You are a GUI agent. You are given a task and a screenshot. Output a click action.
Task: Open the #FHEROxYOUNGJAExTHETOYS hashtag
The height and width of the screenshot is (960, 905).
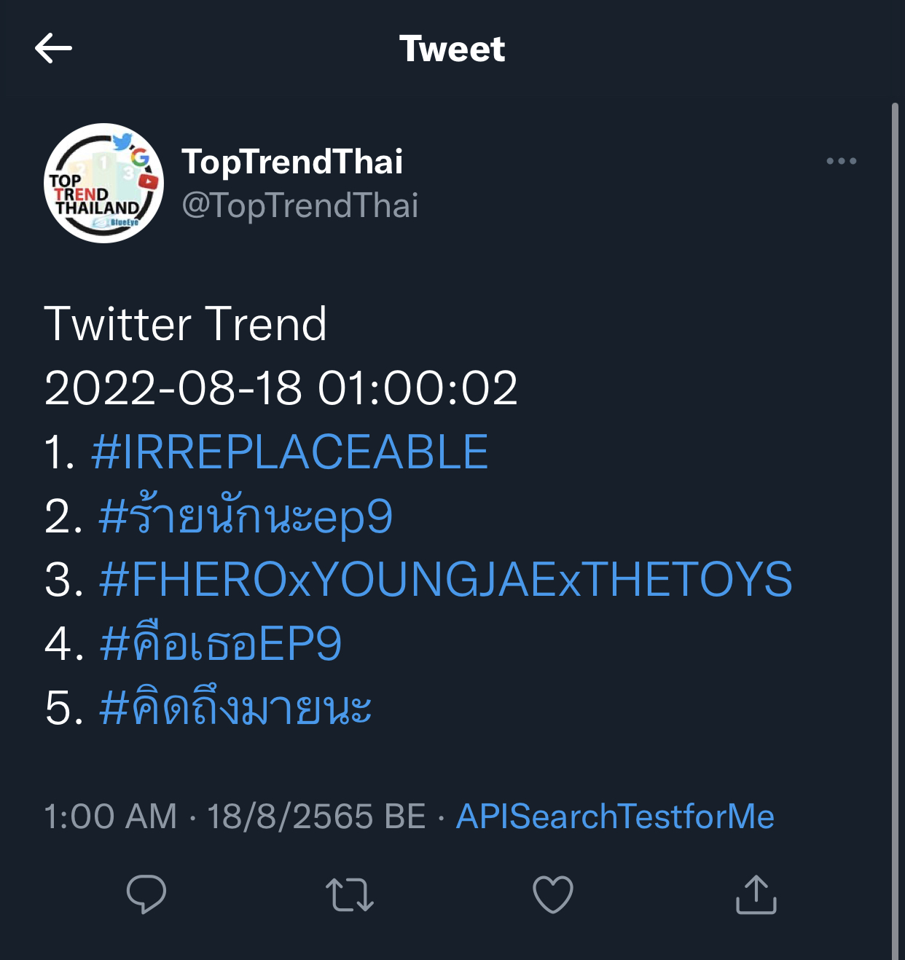click(x=445, y=580)
